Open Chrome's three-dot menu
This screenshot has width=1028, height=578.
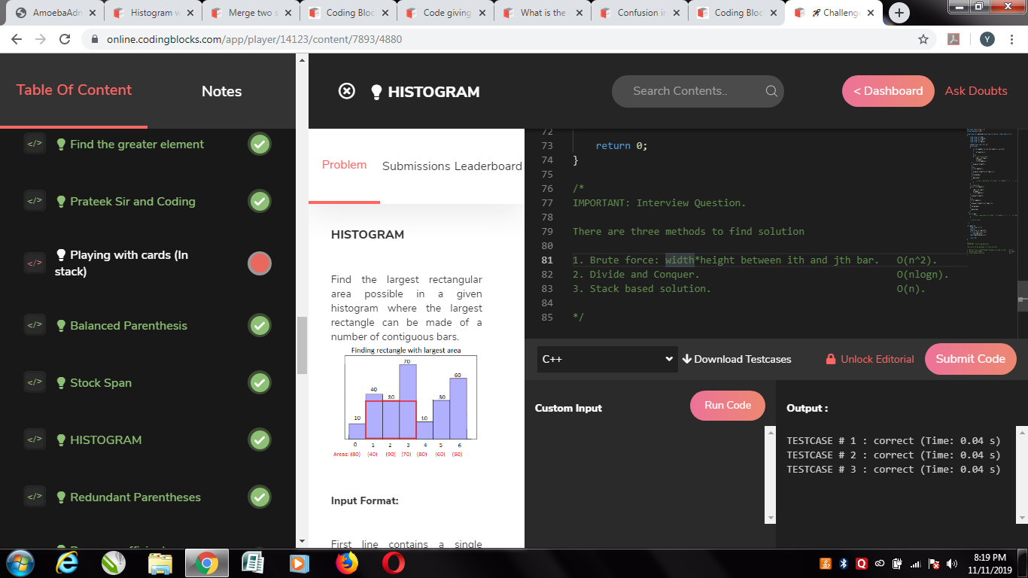(1012, 39)
